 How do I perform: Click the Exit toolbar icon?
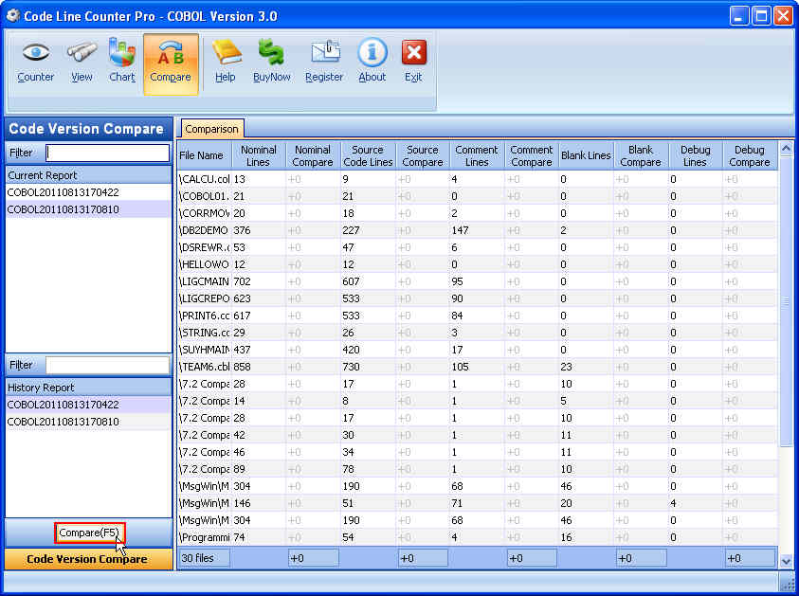coord(413,63)
